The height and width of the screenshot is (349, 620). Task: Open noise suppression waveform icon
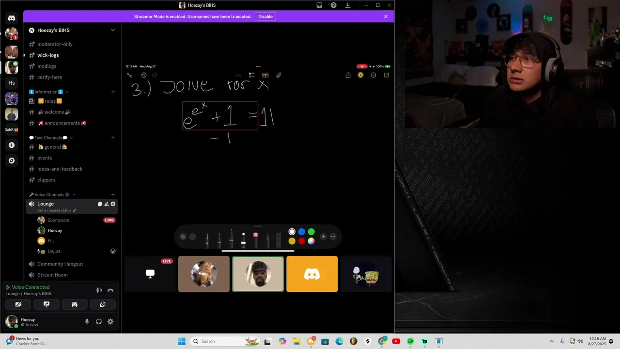[x=99, y=290]
